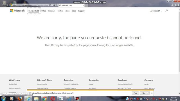Launch Google Chrome from the taskbar
The width and height of the screenshot is (180, 101).
tap(44, 98)
